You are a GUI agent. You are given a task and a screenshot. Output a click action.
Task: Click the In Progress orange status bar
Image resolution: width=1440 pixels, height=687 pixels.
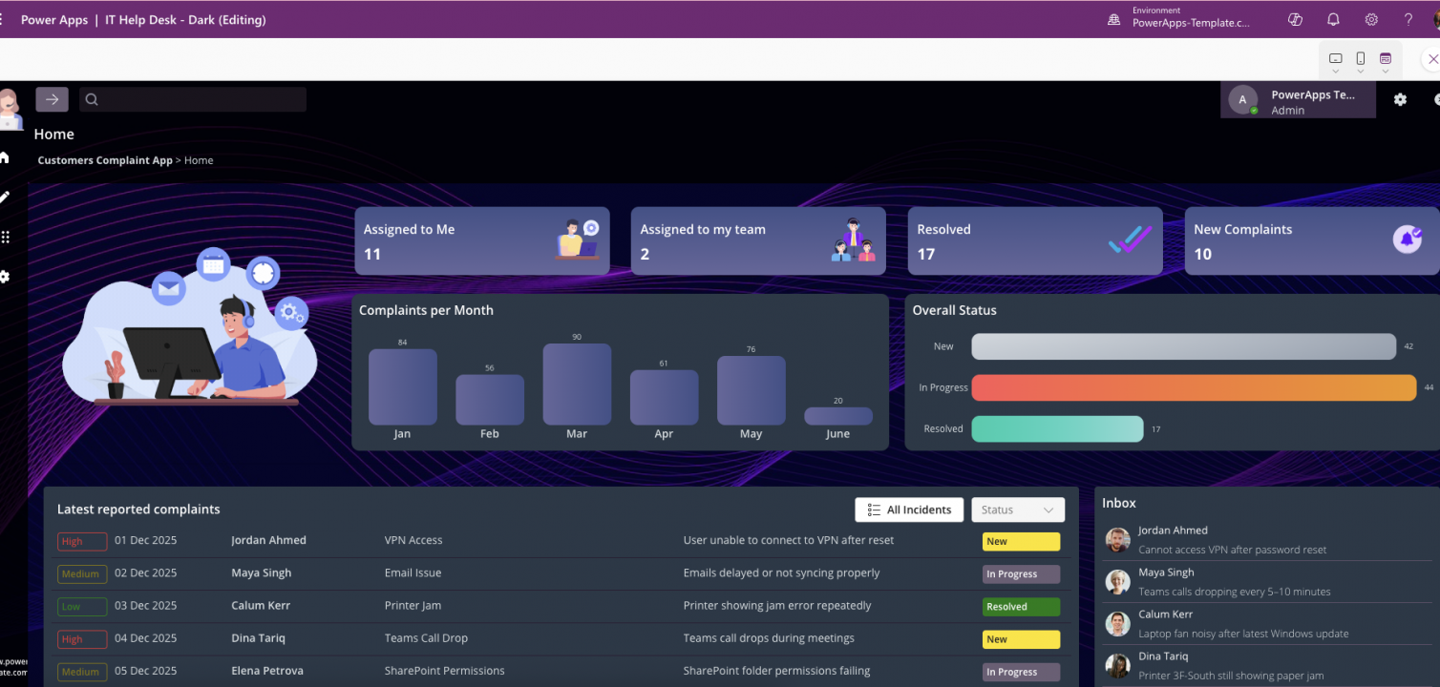pyautogui.click(x=1192, y=387)
